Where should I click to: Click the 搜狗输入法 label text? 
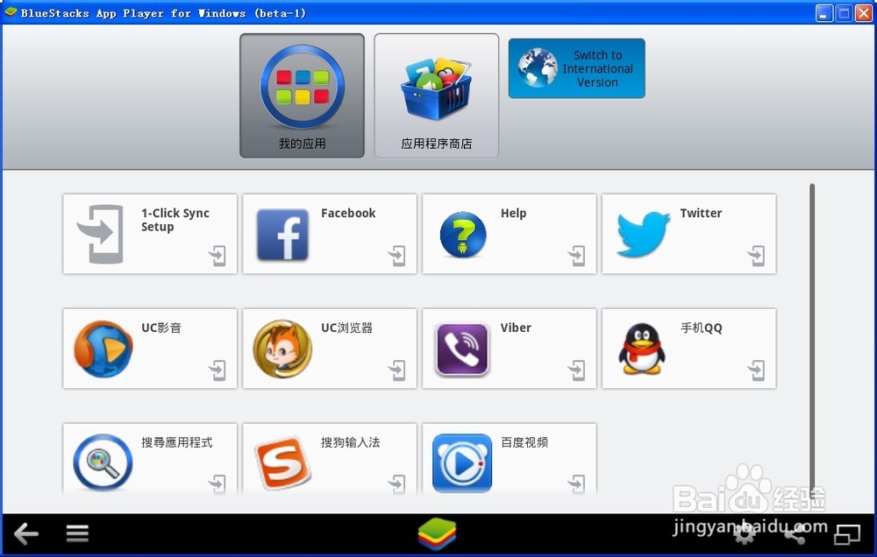[350, 442]
